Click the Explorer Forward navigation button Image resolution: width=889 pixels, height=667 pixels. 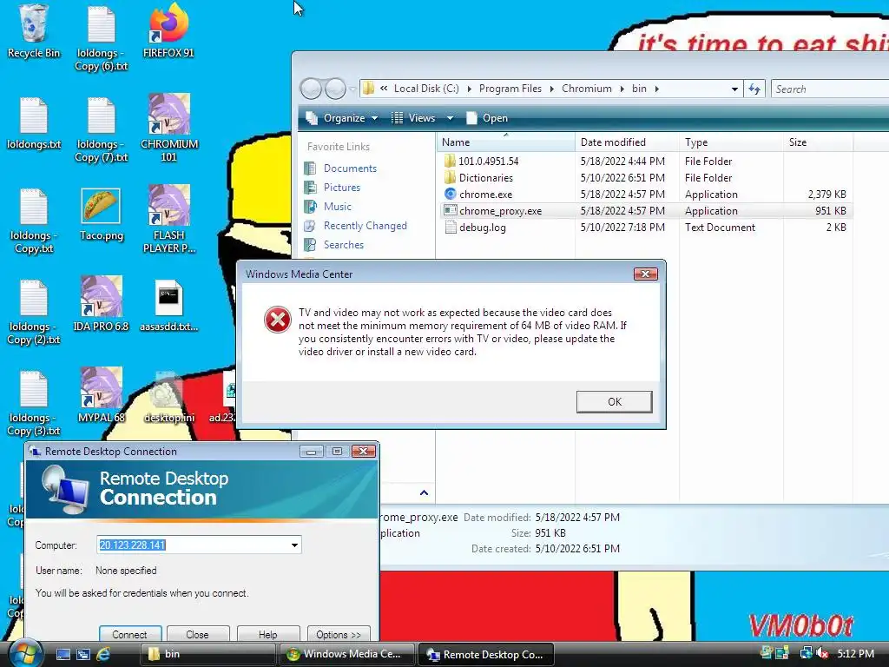coord(335,89)
